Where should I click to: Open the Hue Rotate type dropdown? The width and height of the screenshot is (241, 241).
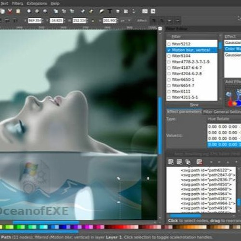(x=224, y=119)
